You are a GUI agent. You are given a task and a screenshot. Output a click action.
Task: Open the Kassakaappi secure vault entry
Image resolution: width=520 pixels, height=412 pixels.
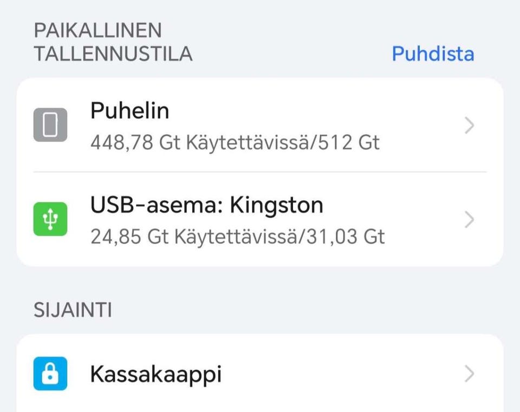click(157, 373)
